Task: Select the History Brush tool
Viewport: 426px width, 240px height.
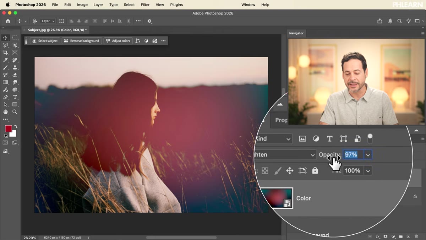Action: (5, 75)
